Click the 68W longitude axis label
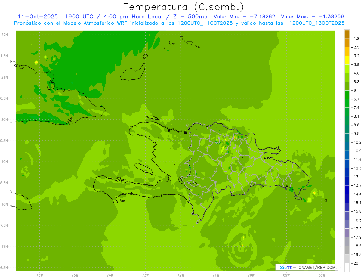The image size is (361, 279). 322,275
